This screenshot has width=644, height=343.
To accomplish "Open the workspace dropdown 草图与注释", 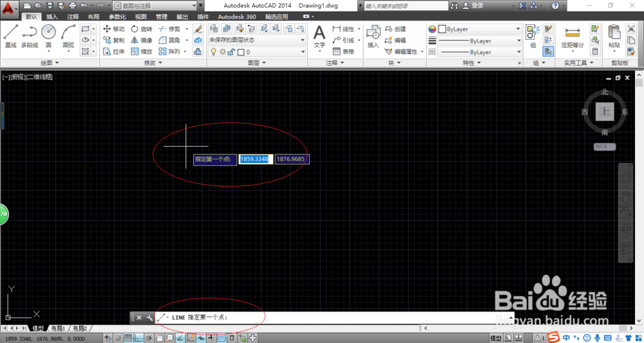I will tap(154, 6).
